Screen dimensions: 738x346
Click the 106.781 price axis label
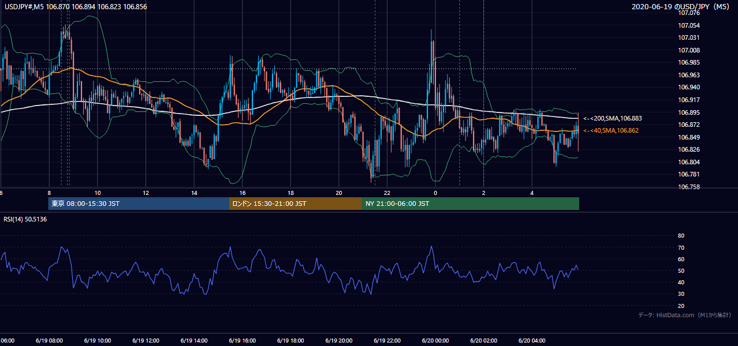tap(689, 174)
